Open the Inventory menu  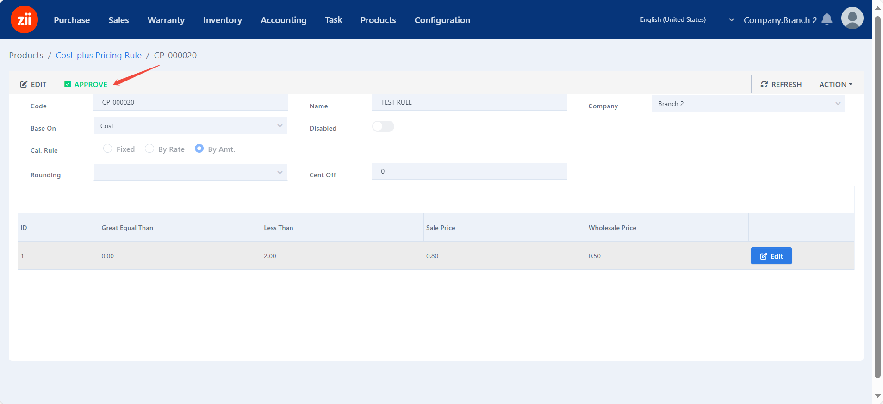click(222, 20)
